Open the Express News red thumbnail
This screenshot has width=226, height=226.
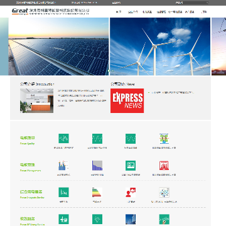[127, 100]
